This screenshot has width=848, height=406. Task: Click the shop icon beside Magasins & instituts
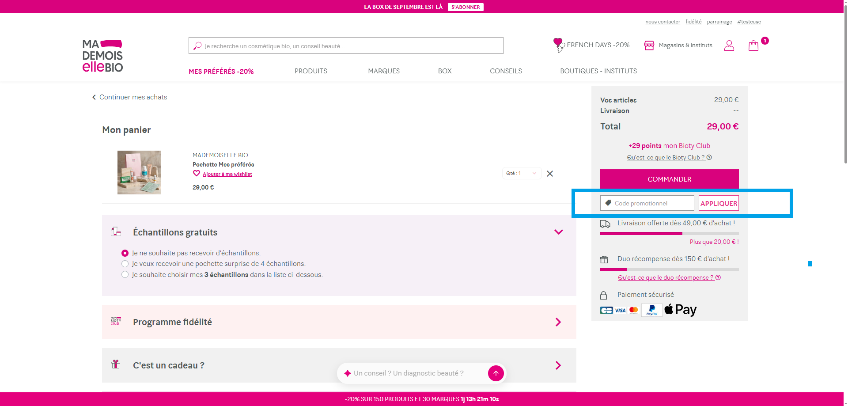click(649, 46)
